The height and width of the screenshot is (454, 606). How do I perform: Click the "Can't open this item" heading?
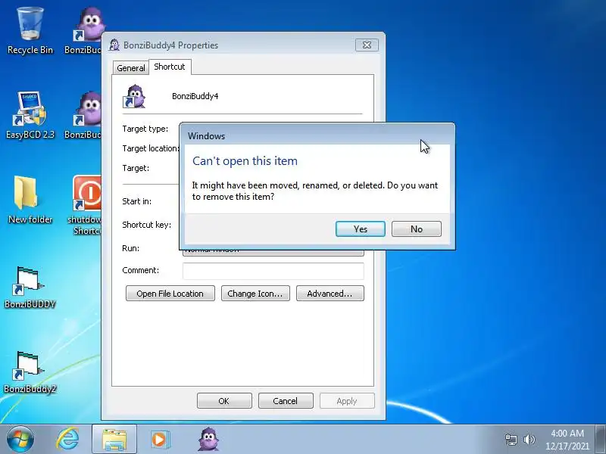point(245,161)
